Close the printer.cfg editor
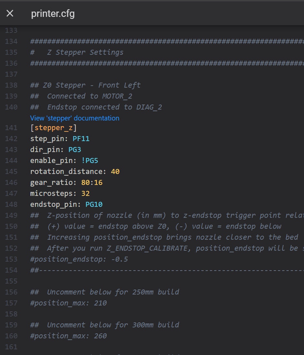The width and height of the screenshot is (304, 355). [10, 13]
